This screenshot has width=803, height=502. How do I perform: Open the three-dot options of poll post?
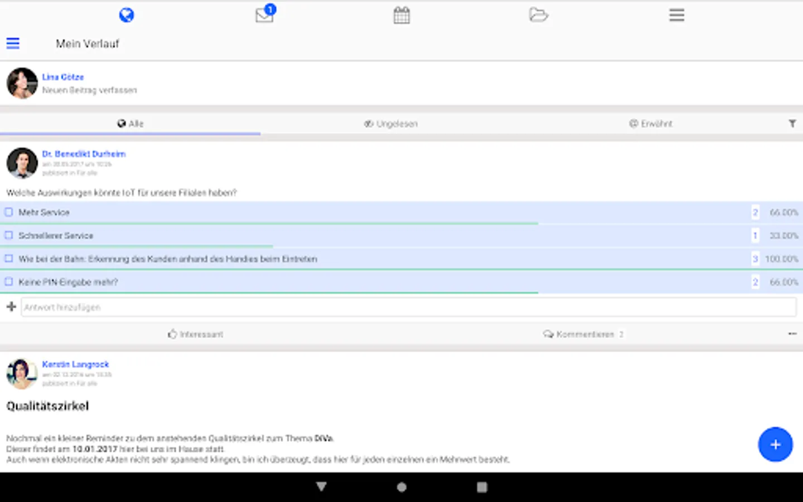(x=792, y=334)
